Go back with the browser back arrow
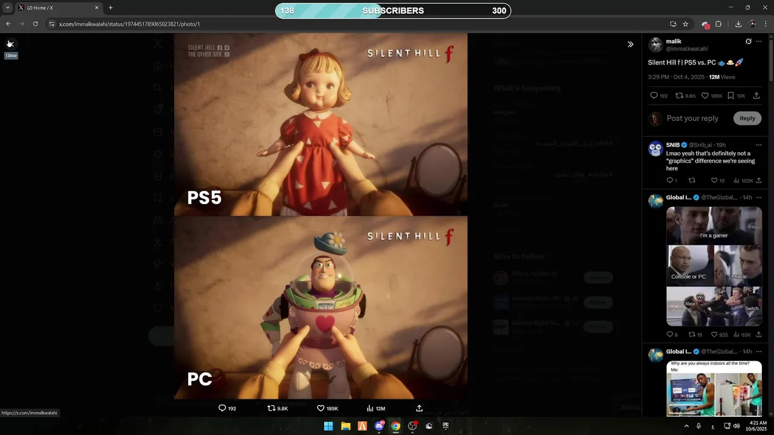 pyautogui.click(x=8, y=24)
